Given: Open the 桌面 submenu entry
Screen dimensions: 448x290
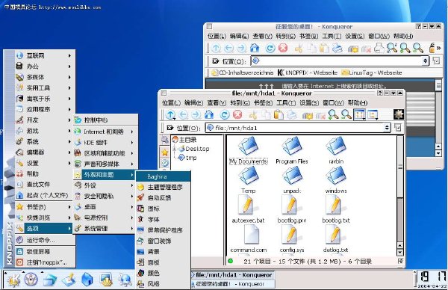Looking at the screenshot, I should [x=105, y=207].
